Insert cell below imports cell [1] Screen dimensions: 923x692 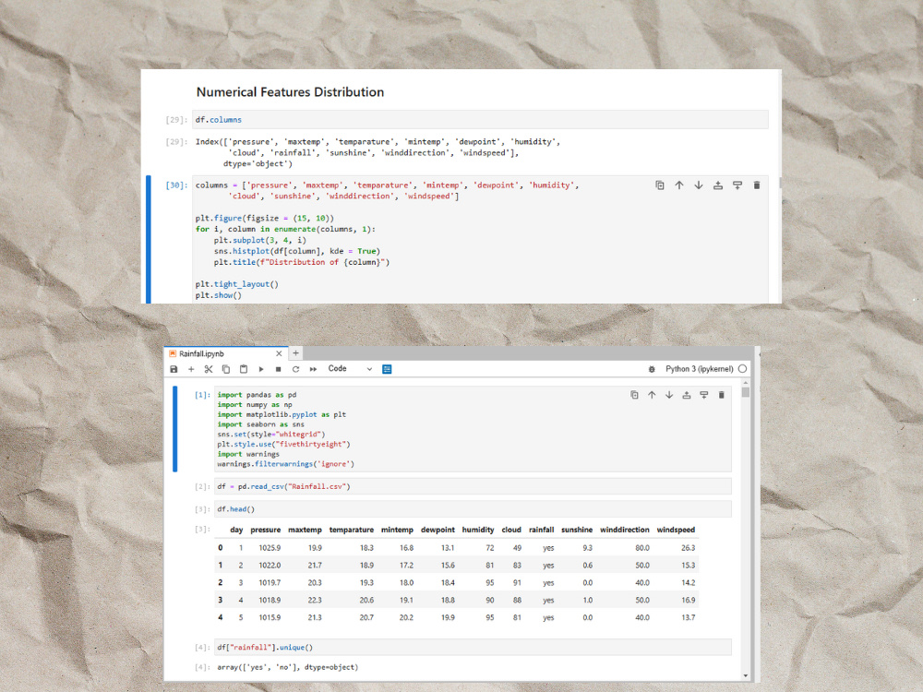point(704,395)
